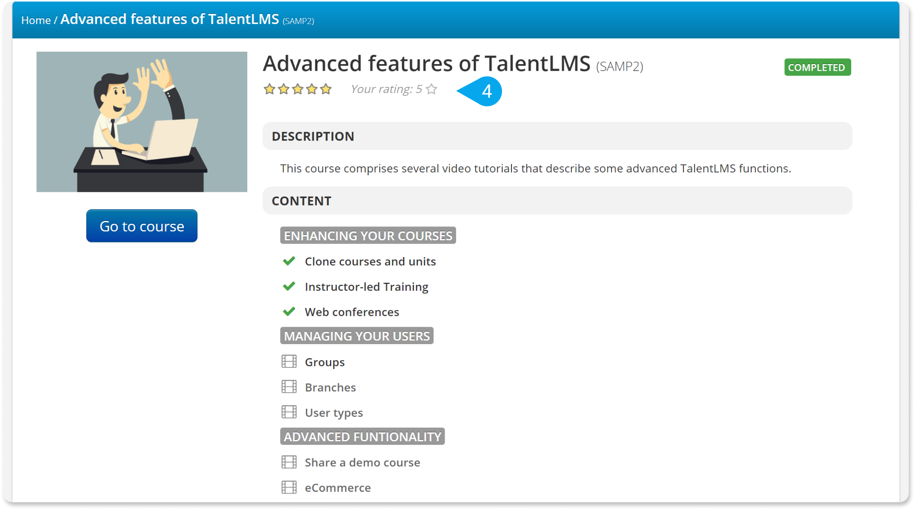
Task: Open the Web conferences unit
Action: (x=352, y=311)
